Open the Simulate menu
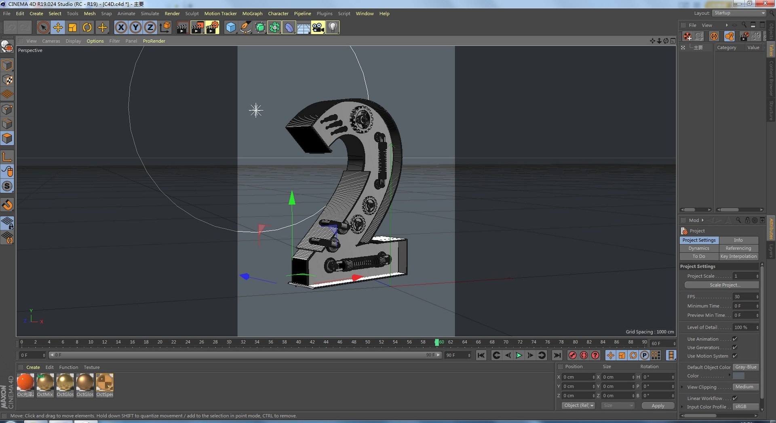The width and height of the screenshot is (776, 423). pos(150,13)
